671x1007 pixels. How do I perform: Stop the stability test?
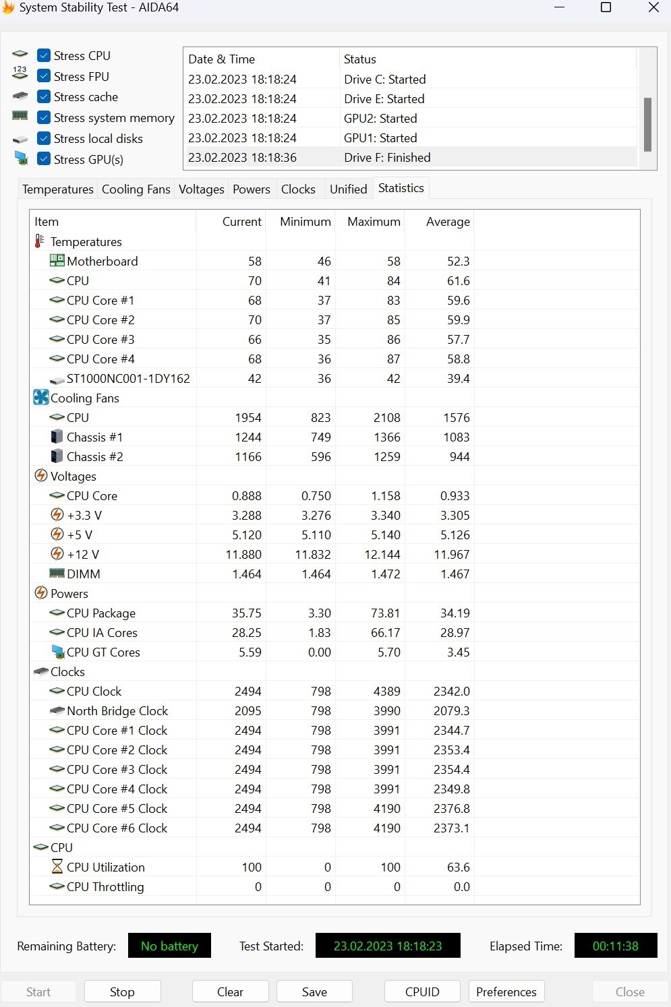(x=122, y=991)
